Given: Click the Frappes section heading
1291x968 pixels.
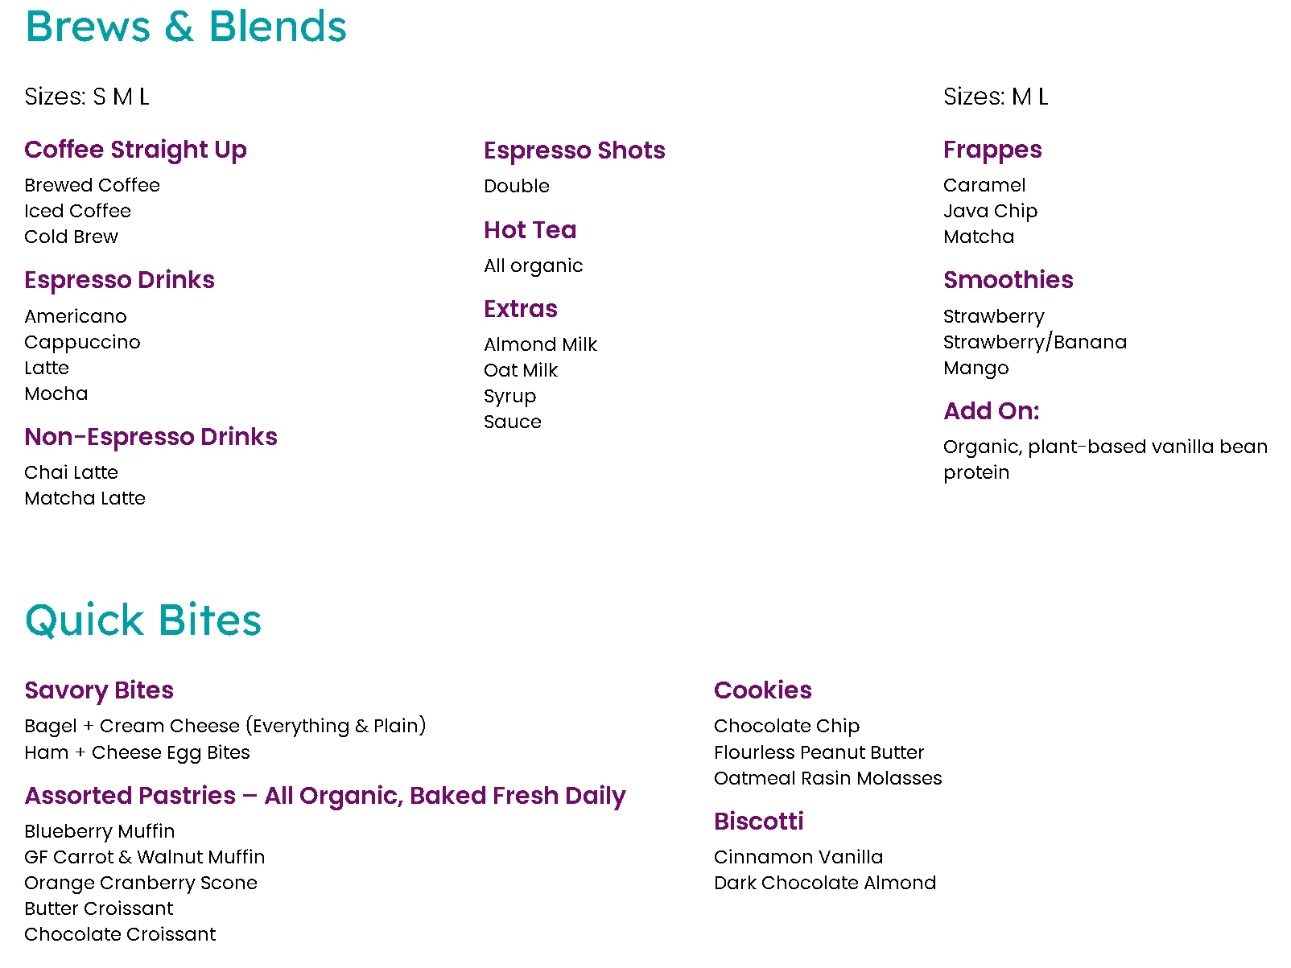Looking at the screenshot, I should [x=992, y=150].
